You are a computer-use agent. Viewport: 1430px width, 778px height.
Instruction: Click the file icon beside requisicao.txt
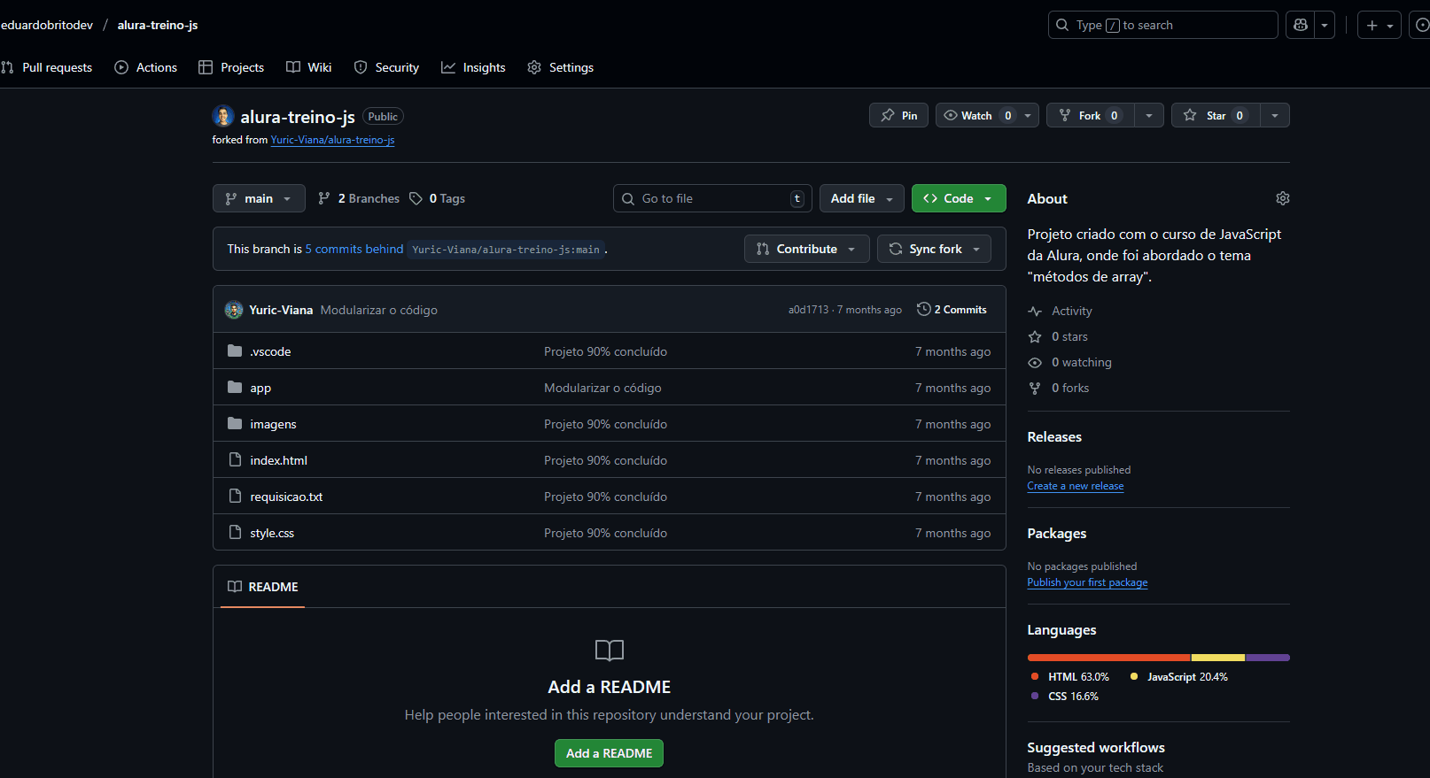click(x=235, y=496)
